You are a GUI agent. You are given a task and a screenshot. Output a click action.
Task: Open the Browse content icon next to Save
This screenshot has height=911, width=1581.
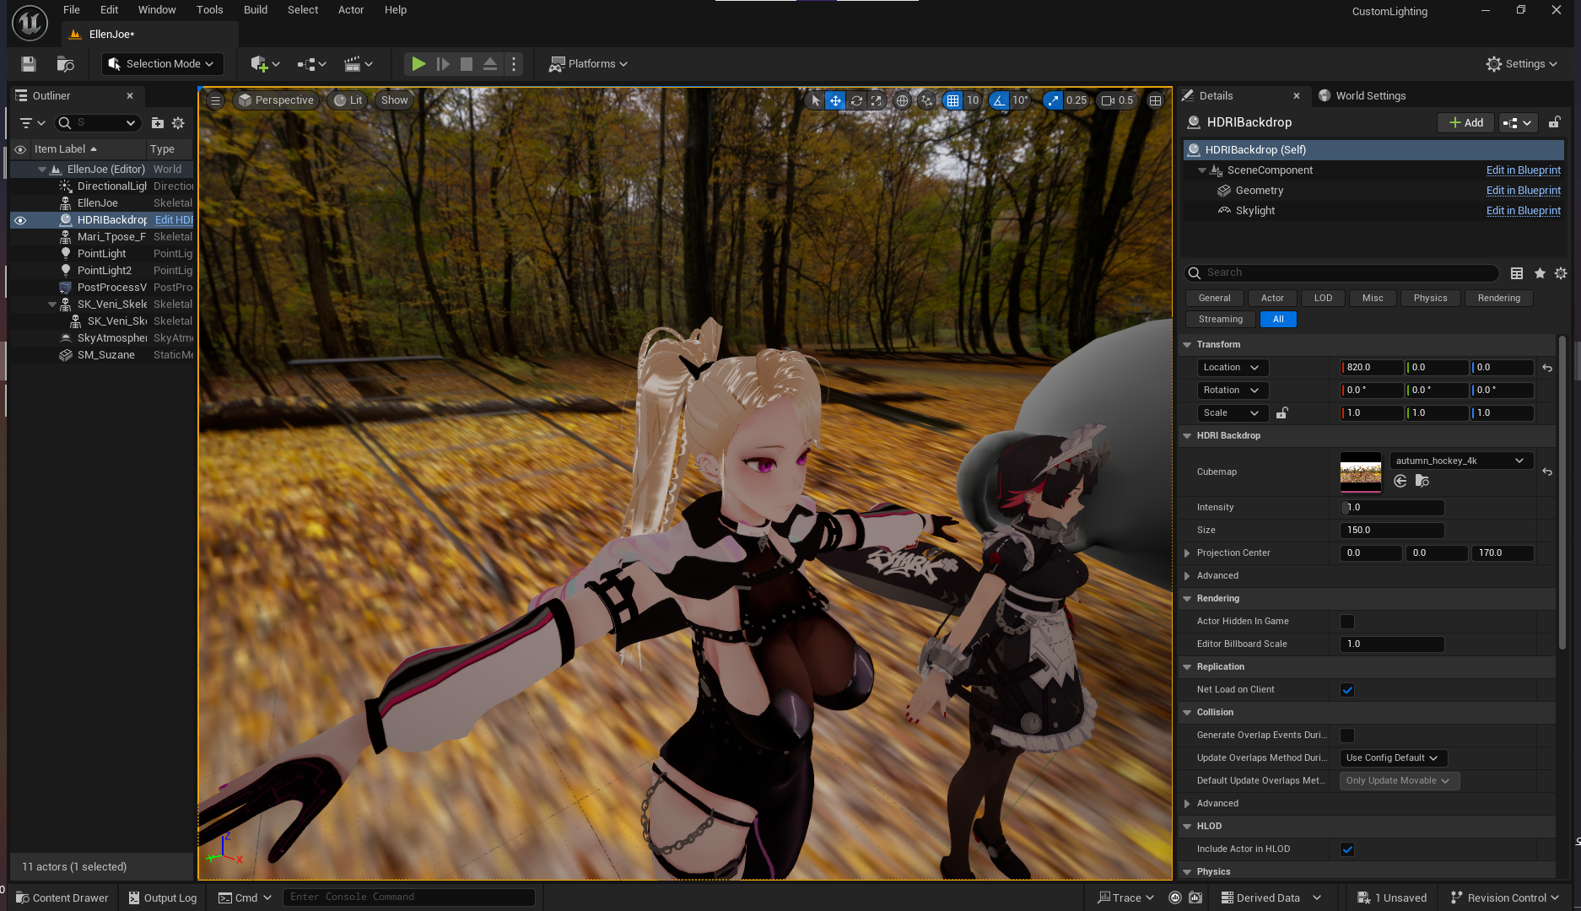tap(65, 64)
